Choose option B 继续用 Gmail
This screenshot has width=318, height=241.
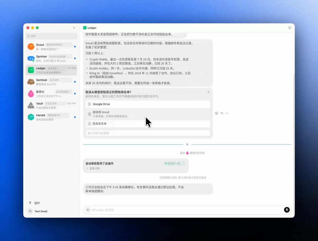pos(148,114)
